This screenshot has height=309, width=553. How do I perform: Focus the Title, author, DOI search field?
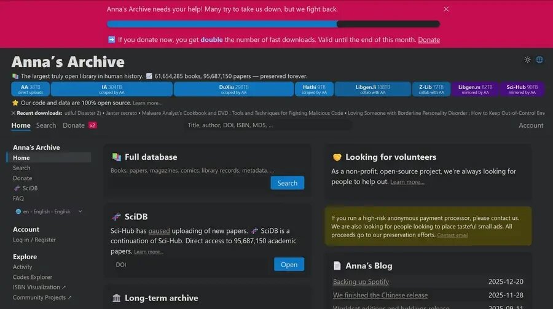point(268,125)
